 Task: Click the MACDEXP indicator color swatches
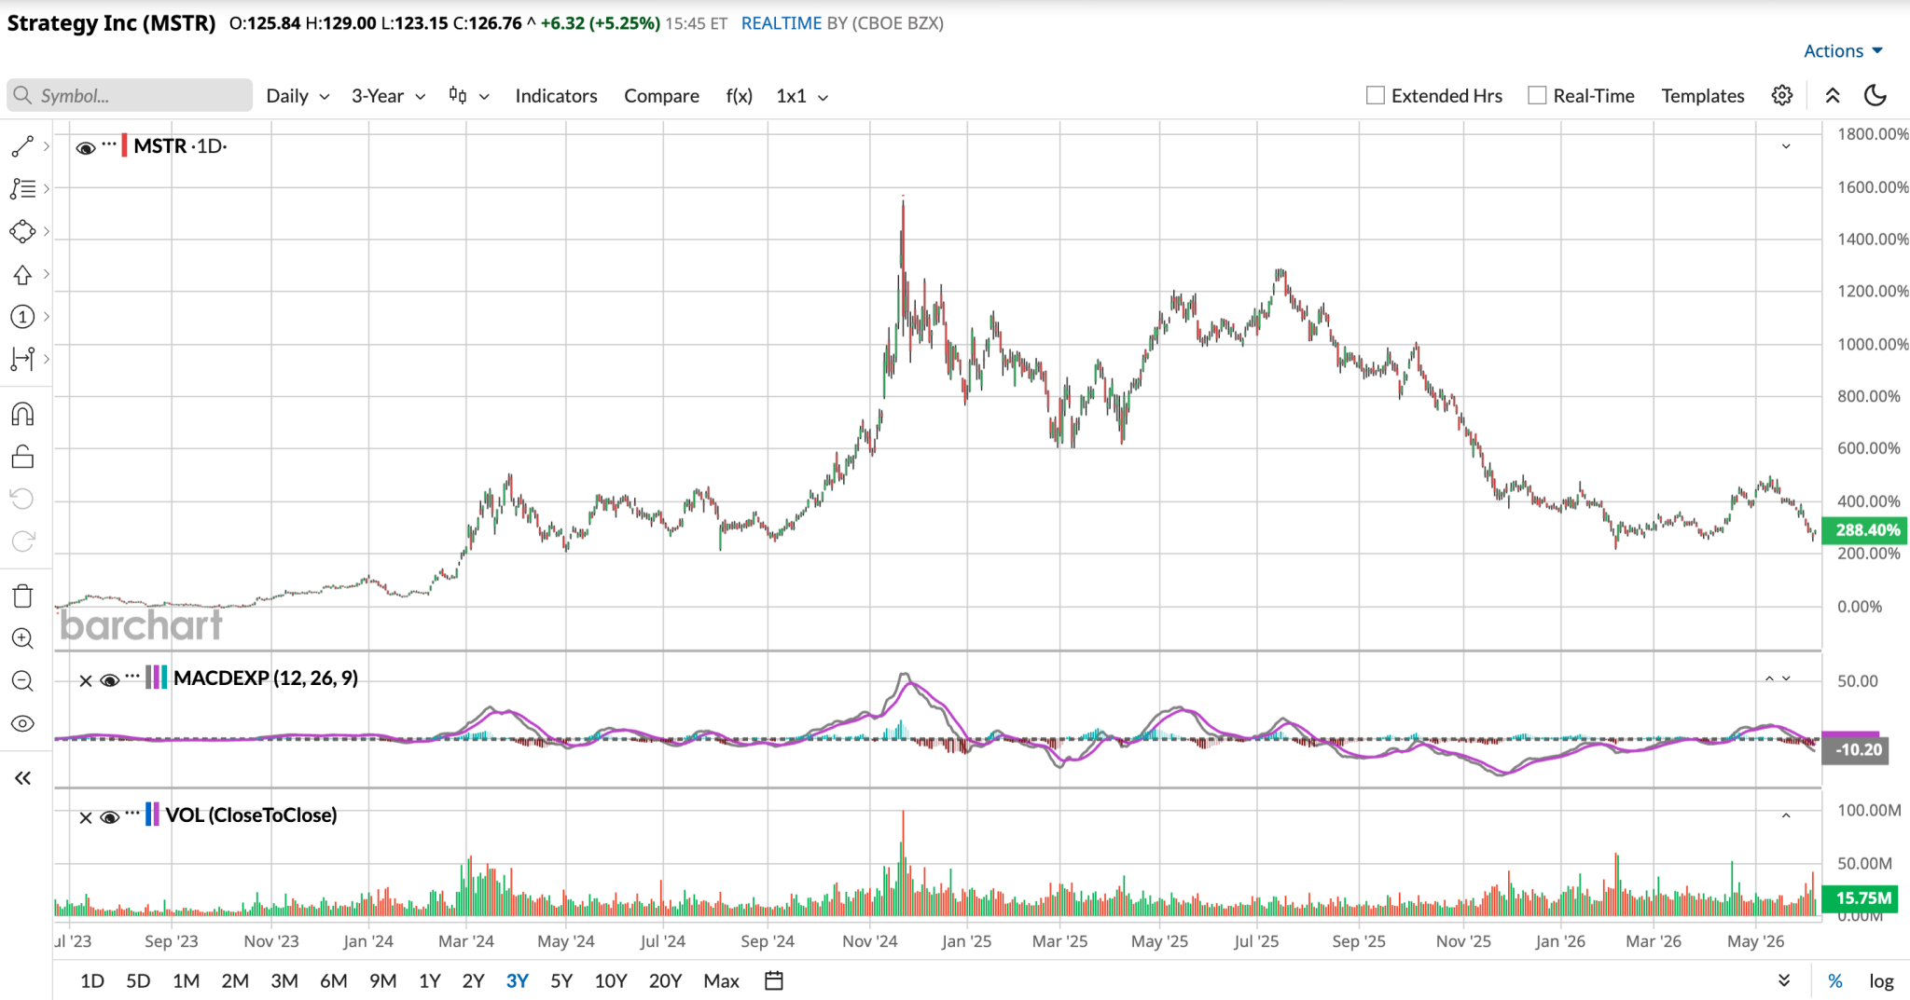pos(157,678)
